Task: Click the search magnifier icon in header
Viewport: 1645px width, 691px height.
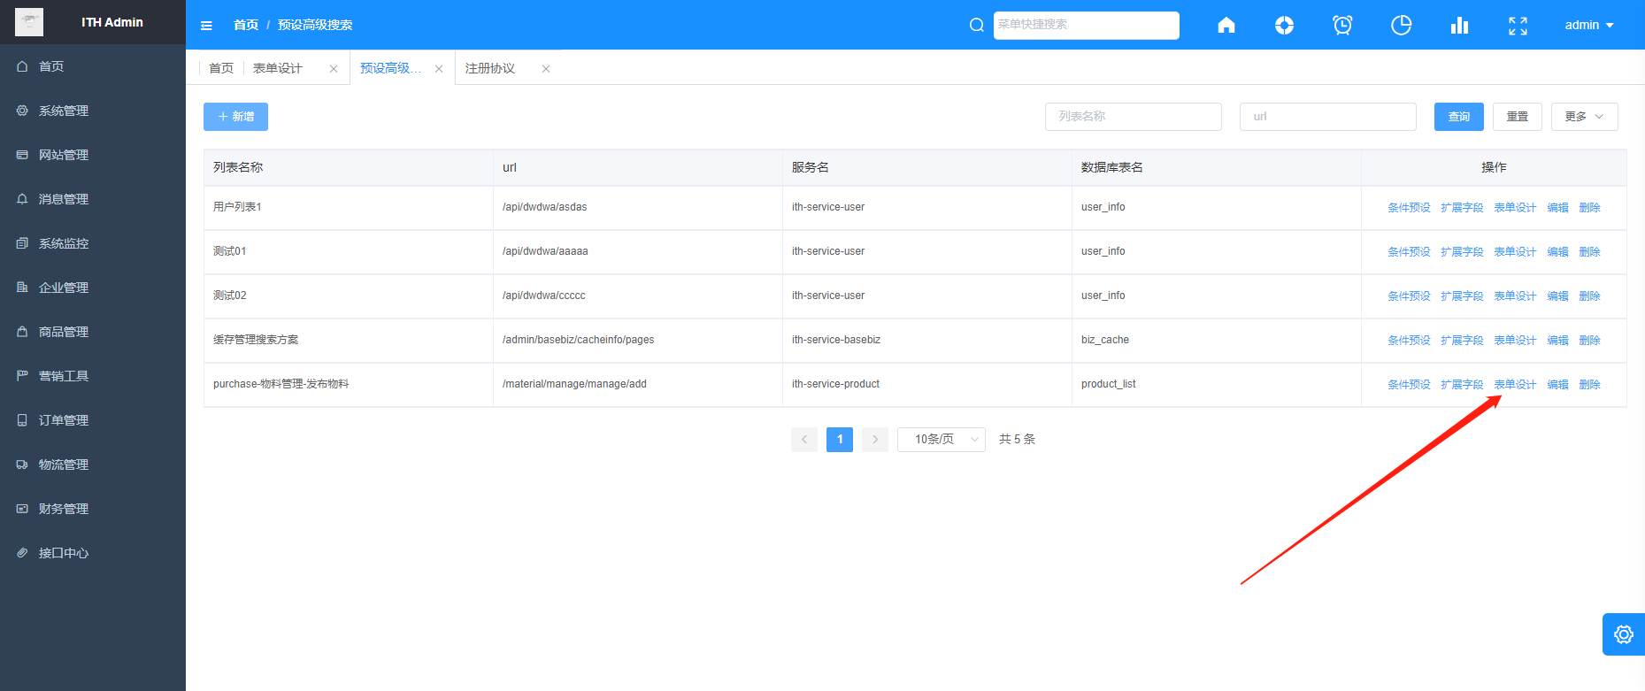Action: point(976,25)
